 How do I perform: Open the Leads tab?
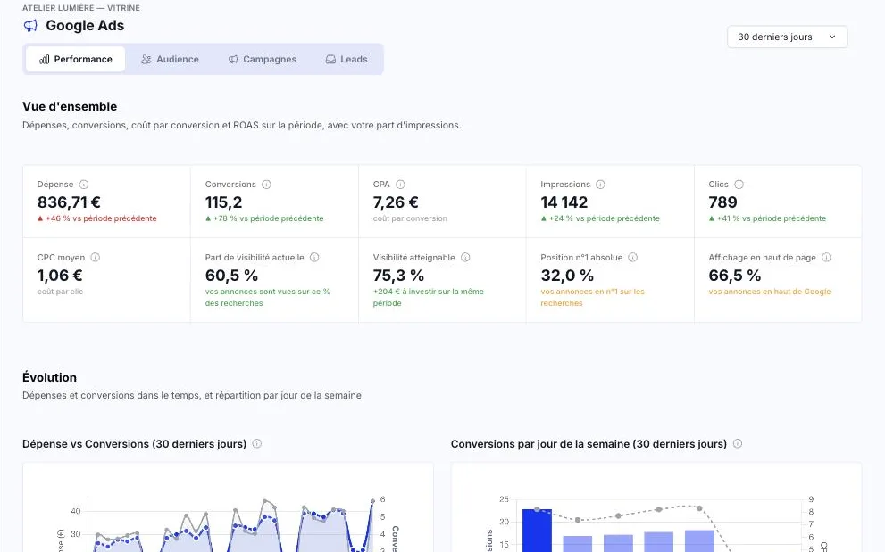346,59
